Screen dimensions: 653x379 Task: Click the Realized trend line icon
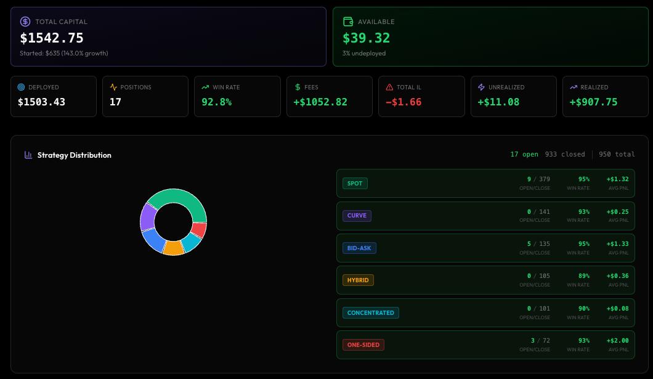(574, 87)
